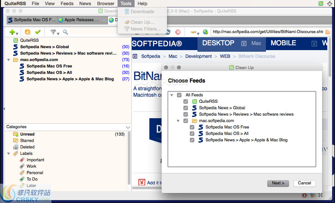Image resolution: width=335 pixels, height=203 pixels.
Task: Open the View menu
Action: (x=49, y=4)
